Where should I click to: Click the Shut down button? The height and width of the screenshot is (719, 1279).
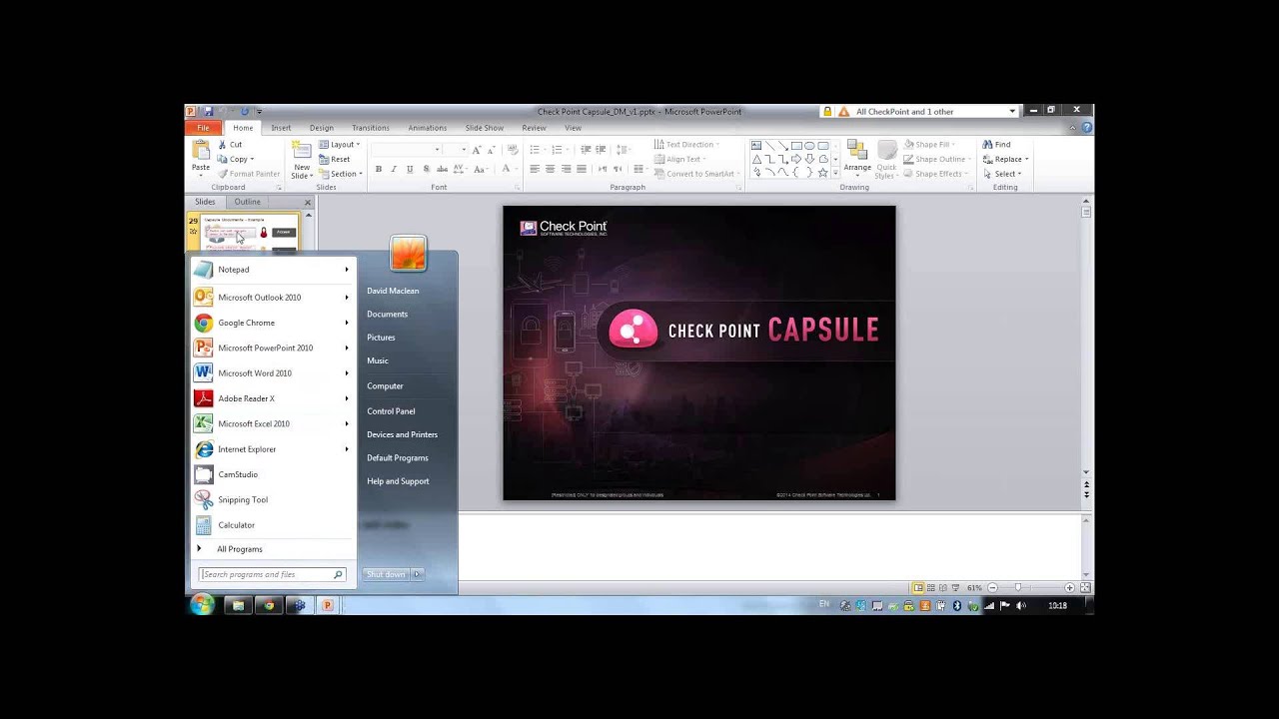[x=386, y=574]
